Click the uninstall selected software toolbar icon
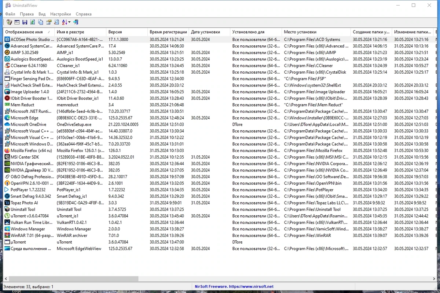Image resolution: width=440 pixels, height=293 pixels. pyautogui.click(x=9, y=22)
